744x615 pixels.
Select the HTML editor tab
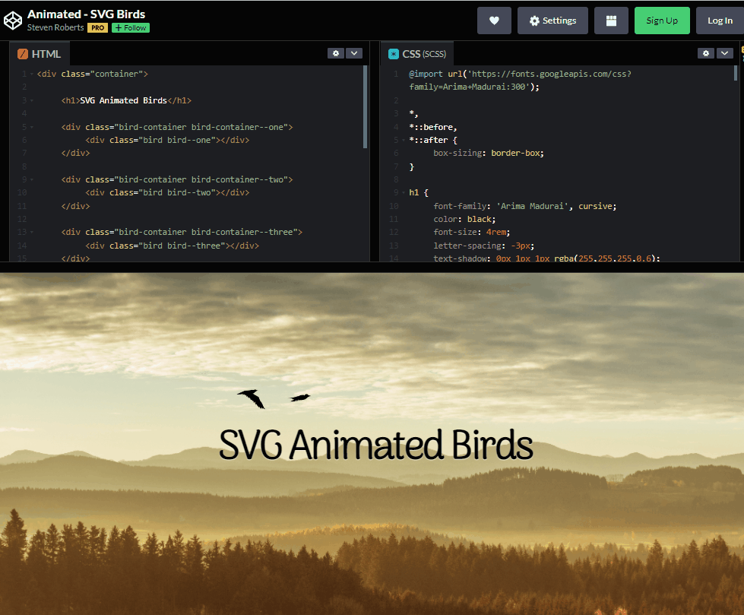click(40, 54)
